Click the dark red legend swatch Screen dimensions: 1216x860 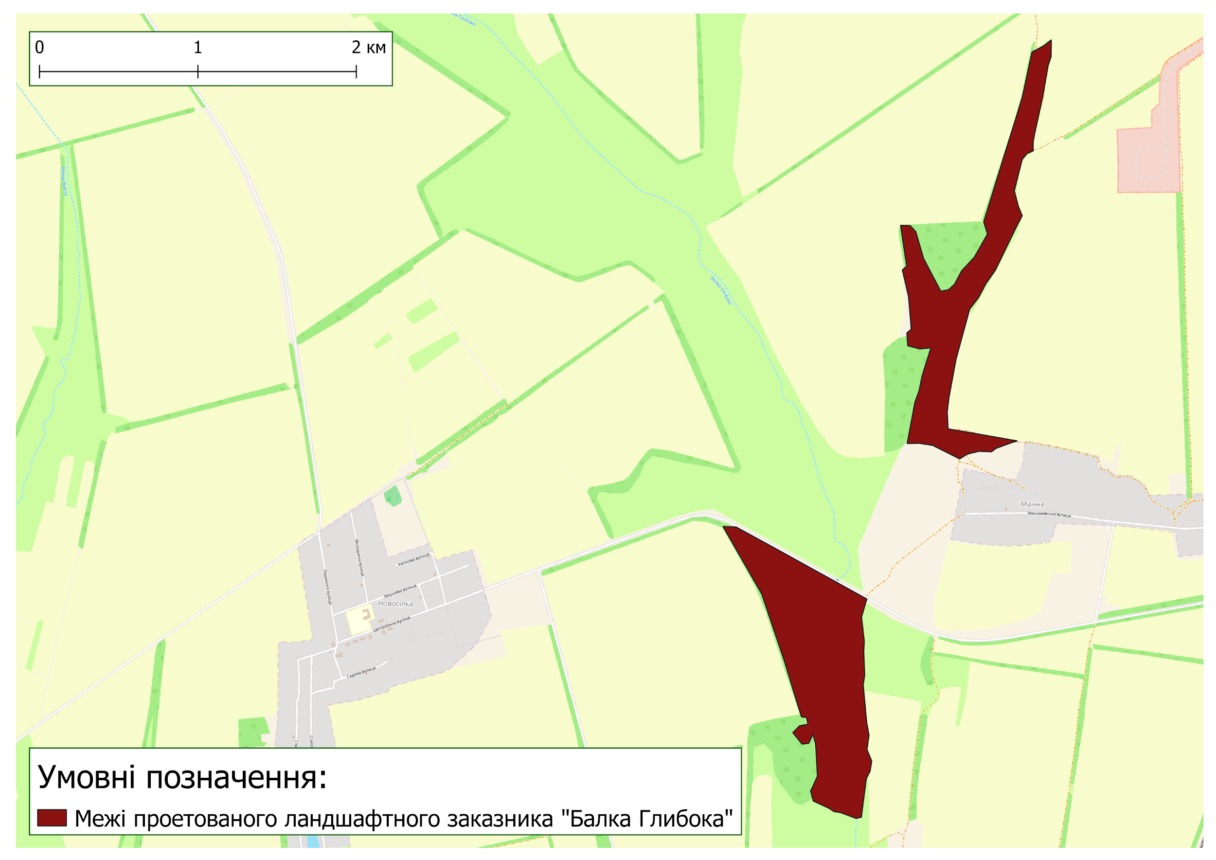[x=52, y=818]
